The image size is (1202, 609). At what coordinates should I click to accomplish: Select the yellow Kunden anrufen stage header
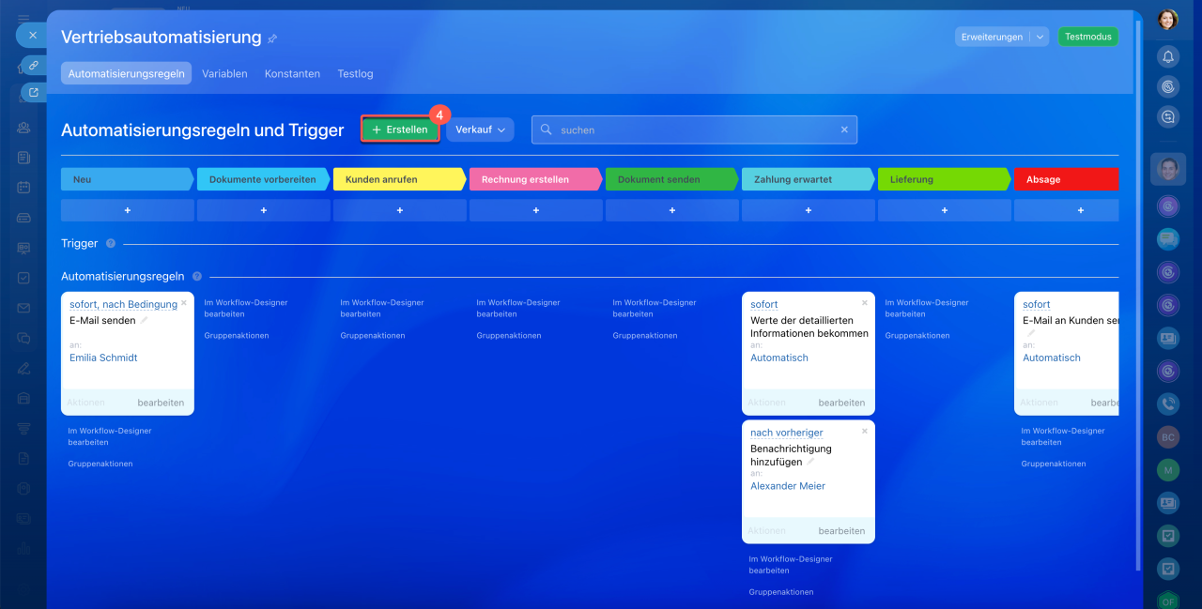coord(400,179)
